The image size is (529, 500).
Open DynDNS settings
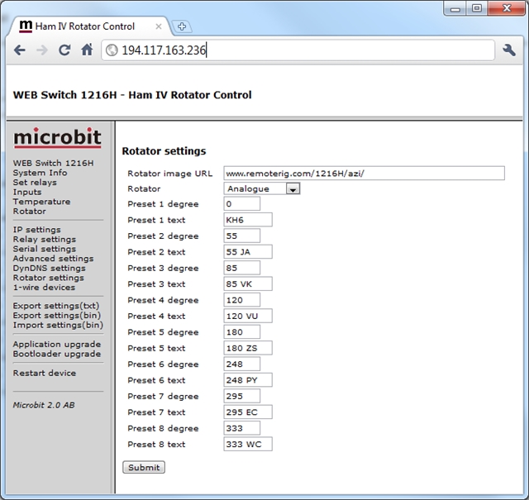tap(50, 269)
